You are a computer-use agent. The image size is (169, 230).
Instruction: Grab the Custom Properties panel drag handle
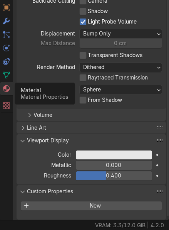point(160,191)
